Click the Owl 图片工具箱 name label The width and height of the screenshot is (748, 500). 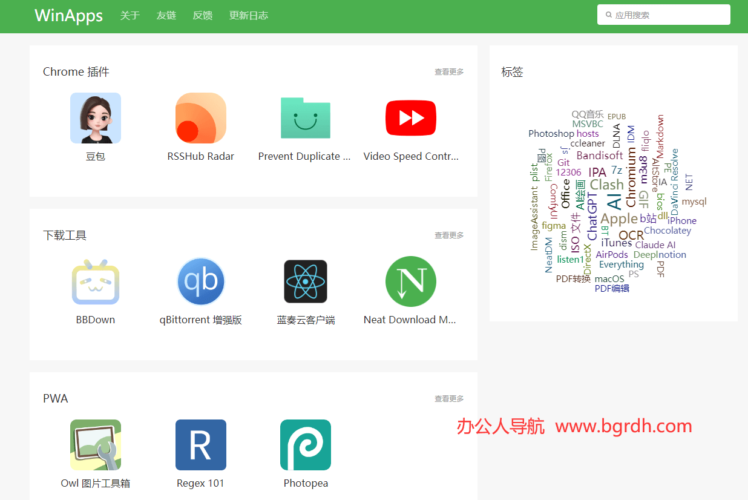point(96,483)
